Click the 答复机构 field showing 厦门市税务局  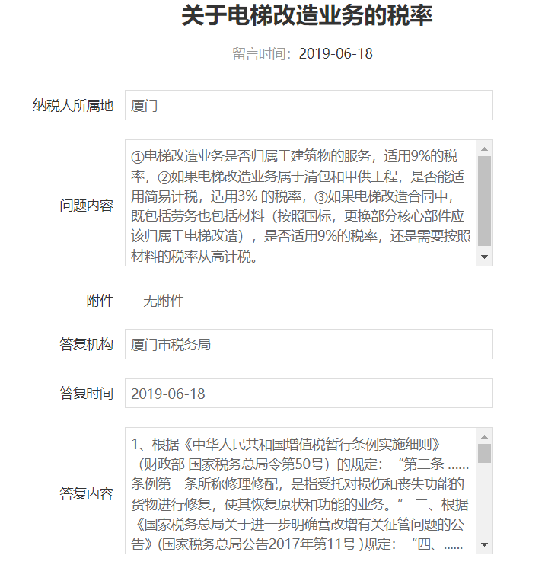pos(308,344)
